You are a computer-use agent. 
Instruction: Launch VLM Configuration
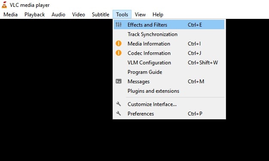point(169,62)
